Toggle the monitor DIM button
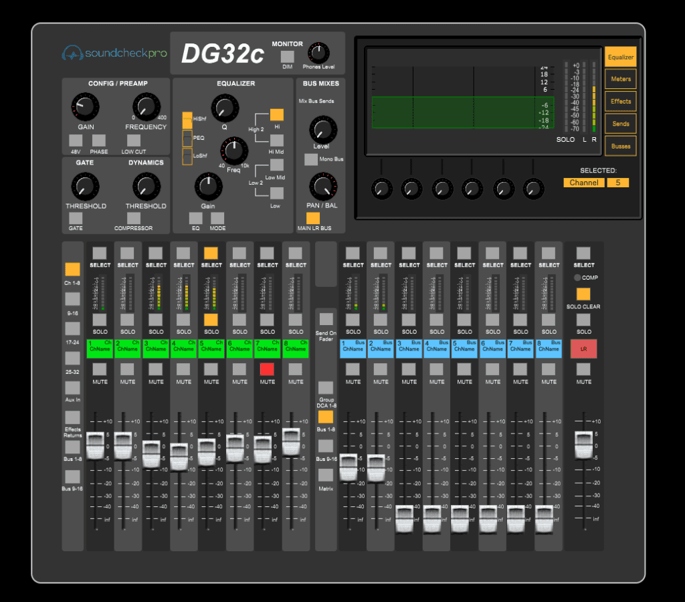 [288, 57]
